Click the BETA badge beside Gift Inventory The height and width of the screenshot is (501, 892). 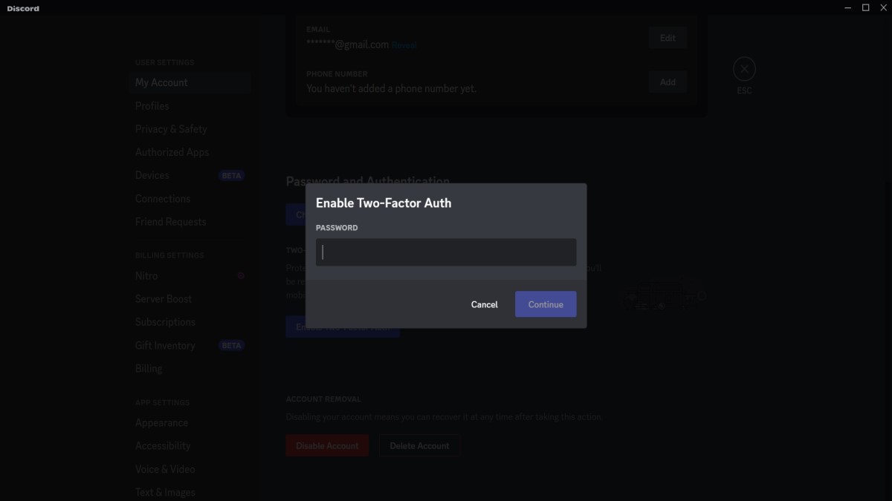[x=231, y=346]
